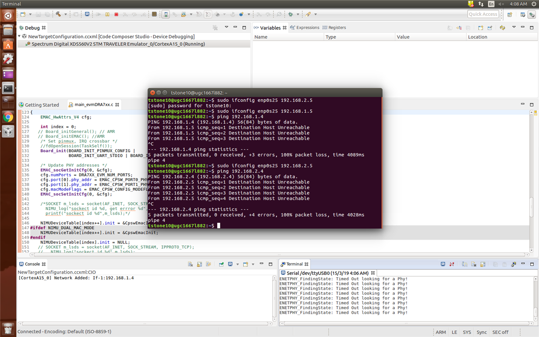This screenshot has height=337, width=539.
Task: Open the Google Chrome launcher icon
Action: (8, 117)
